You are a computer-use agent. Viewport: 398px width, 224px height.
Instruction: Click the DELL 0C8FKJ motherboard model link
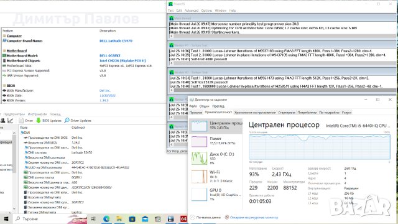[110, 55]
